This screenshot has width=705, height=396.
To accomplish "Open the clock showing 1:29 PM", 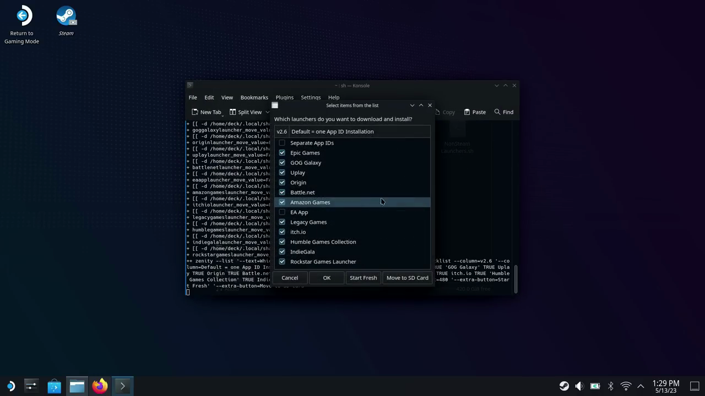I will [666, 386].
